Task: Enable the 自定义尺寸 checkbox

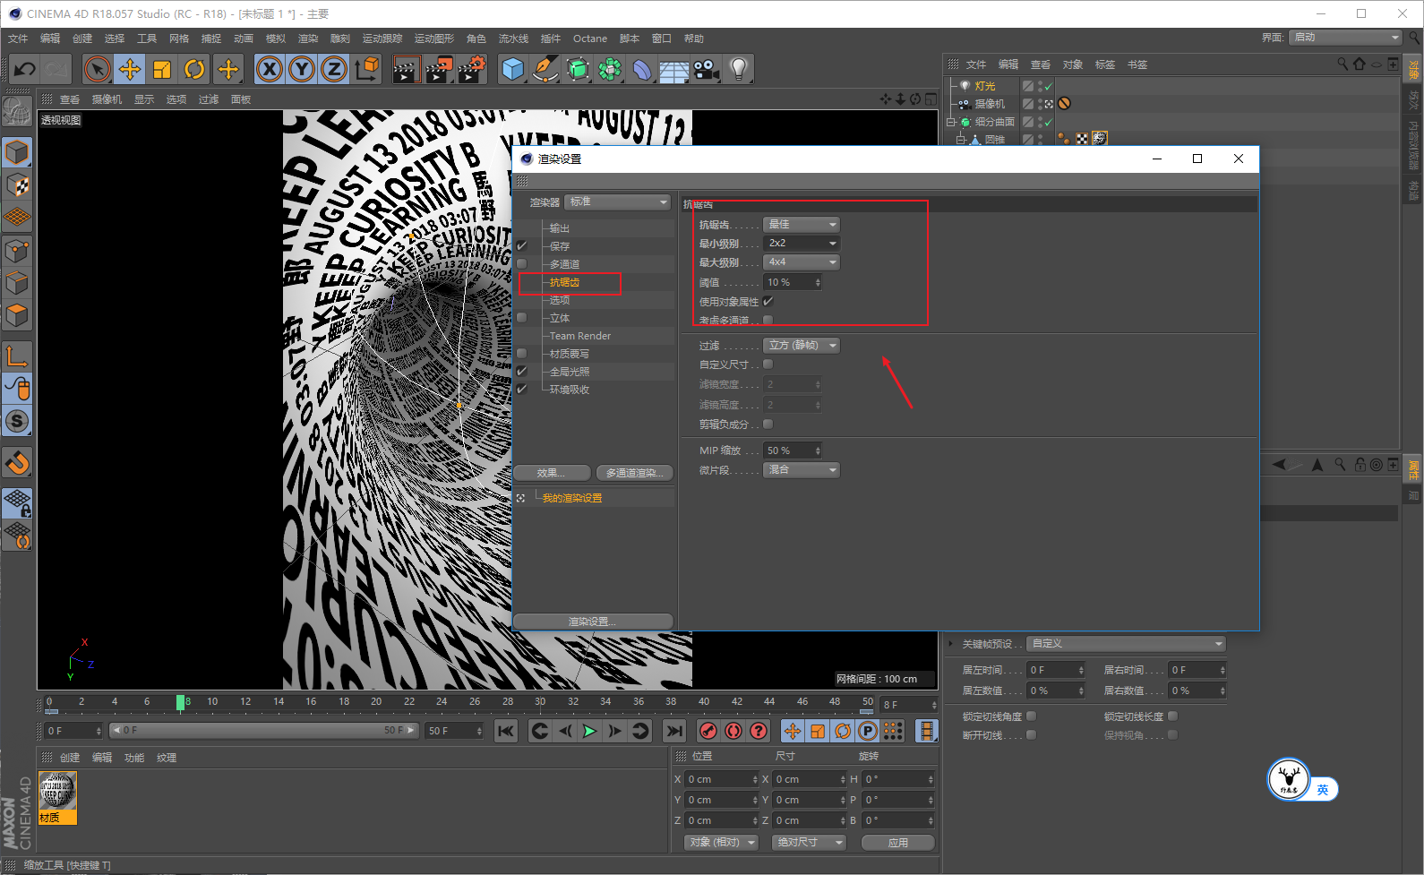Action: pos(768,365)
